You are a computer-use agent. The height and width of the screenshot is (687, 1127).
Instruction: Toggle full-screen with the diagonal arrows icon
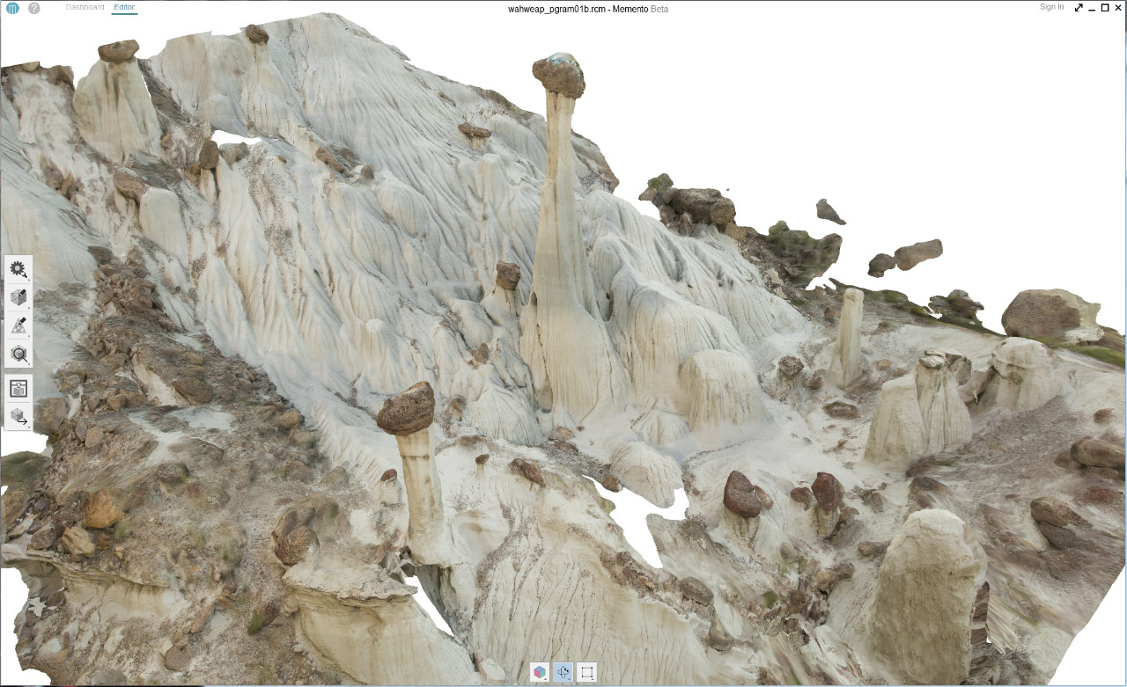coord(1079,7)
